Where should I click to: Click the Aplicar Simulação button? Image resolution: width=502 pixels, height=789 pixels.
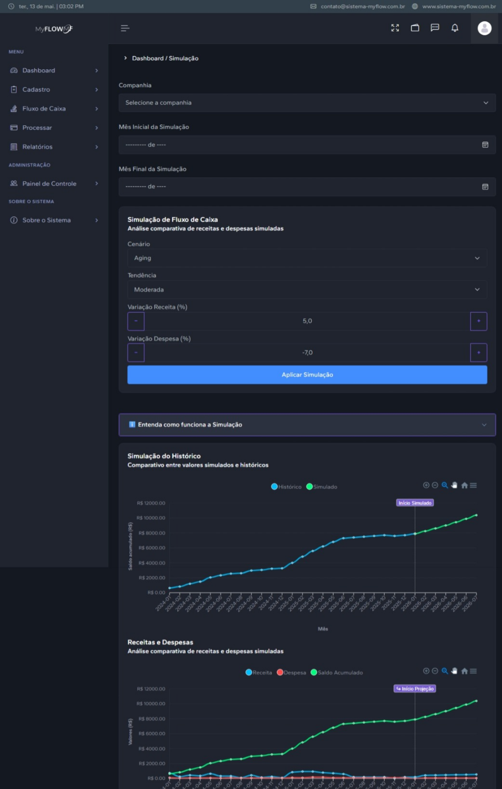click(x=307, y=375)
